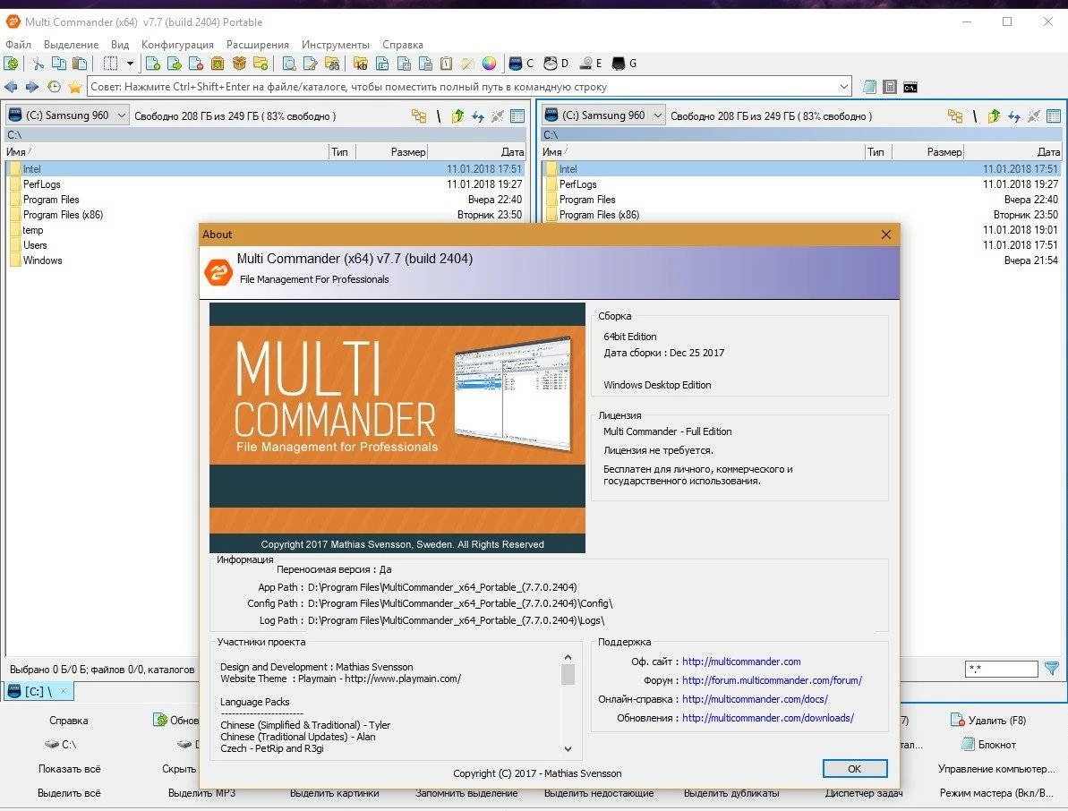This screenshot has height=811, width=1068.
Task: Click the Refresh icon in main toolbar
Action: click(x=11, y=64)
